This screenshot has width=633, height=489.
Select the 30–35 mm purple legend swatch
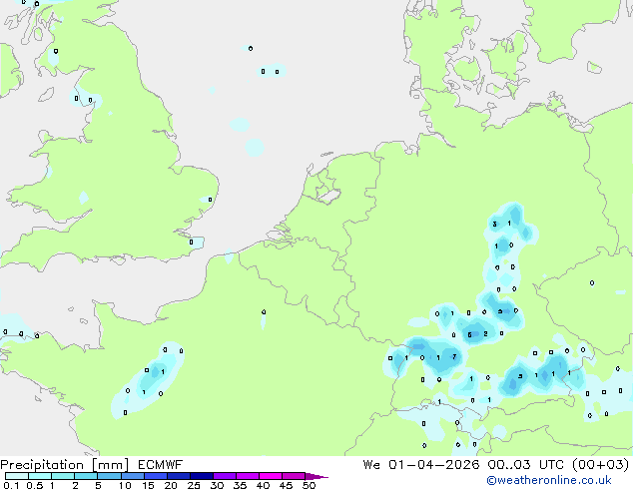(x=225, y=476)
